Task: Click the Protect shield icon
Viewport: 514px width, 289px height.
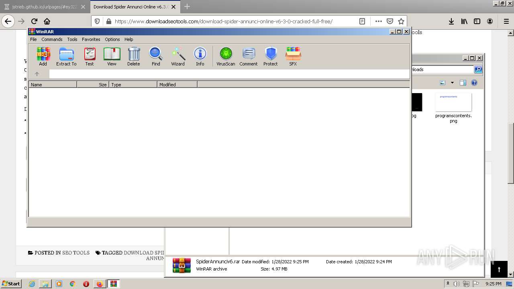Action: point(271,57)
